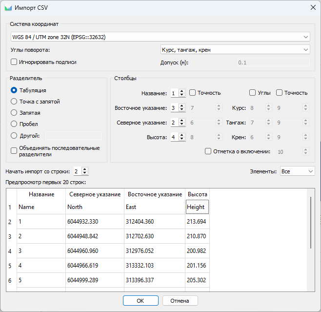
Task: Click the Северное указание preview column header
Action: 95,194
